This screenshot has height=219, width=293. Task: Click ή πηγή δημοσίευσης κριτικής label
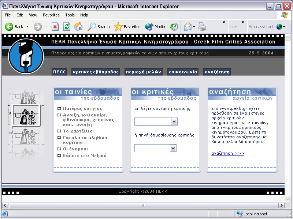click(x=165, y=135)
